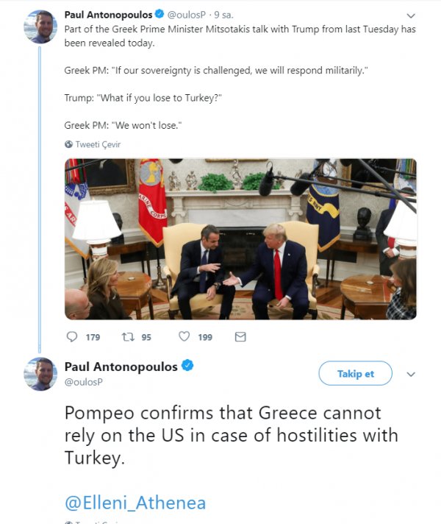Screen dimensions: 441x524
Task: Retweet the Mitsotakis talk tweet
Action: [126, 336]
